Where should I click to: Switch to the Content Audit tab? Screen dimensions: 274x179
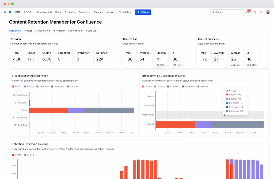pyautogui.click(x=75, y=31)
